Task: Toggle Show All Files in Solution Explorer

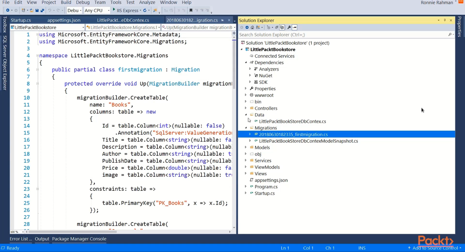Action: click(282, 28)
